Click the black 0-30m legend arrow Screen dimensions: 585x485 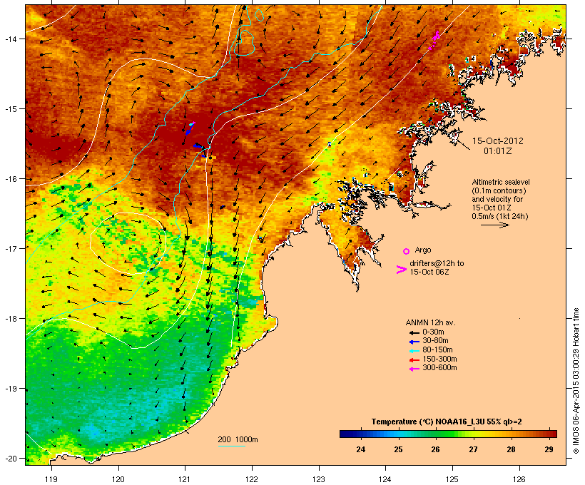click(414, 332)
